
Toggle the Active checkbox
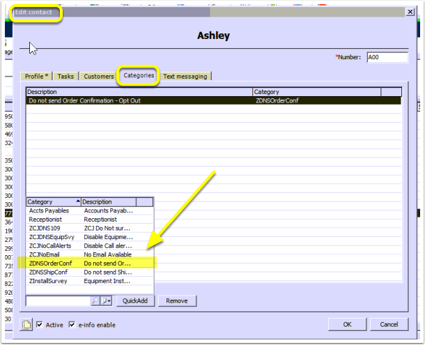[40, 324]
